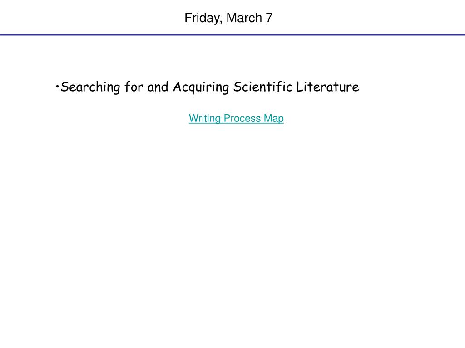Click the word "Map" in the hyperlink

[274, 118]
